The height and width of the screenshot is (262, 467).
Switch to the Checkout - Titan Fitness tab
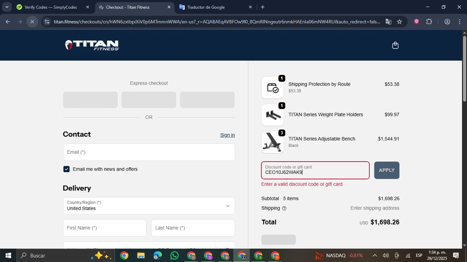pos(128,7)
